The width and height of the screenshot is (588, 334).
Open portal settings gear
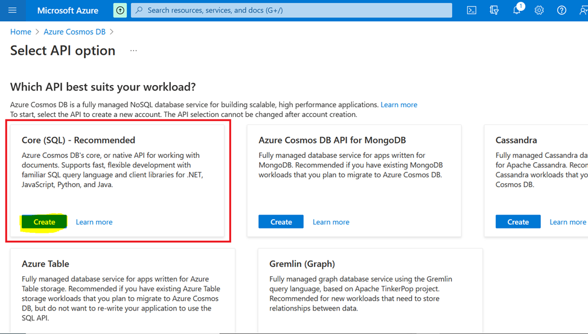[539, 10]
